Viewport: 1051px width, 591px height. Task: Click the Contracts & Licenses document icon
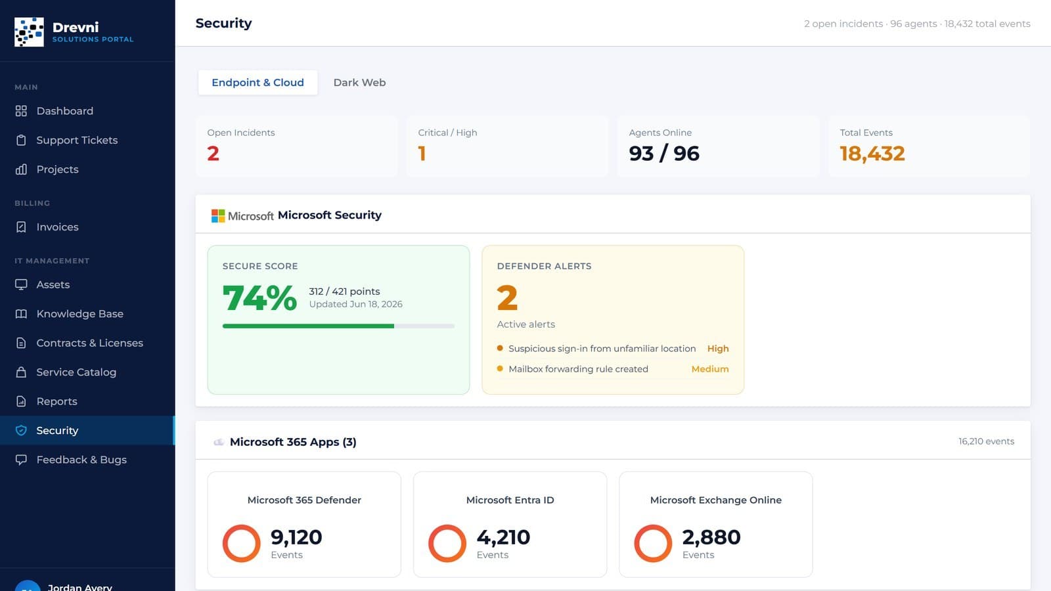(x=21, y=343)
